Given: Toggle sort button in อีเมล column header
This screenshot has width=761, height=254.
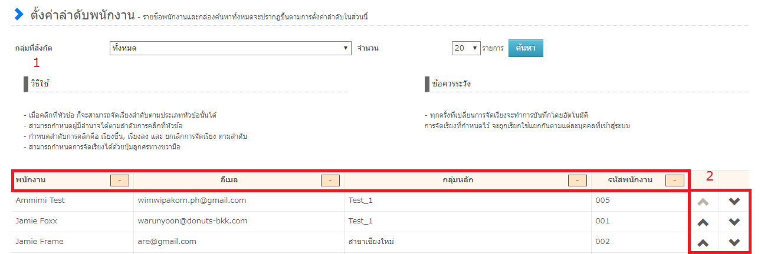Looking at the screenshot, I should [330, 181].
